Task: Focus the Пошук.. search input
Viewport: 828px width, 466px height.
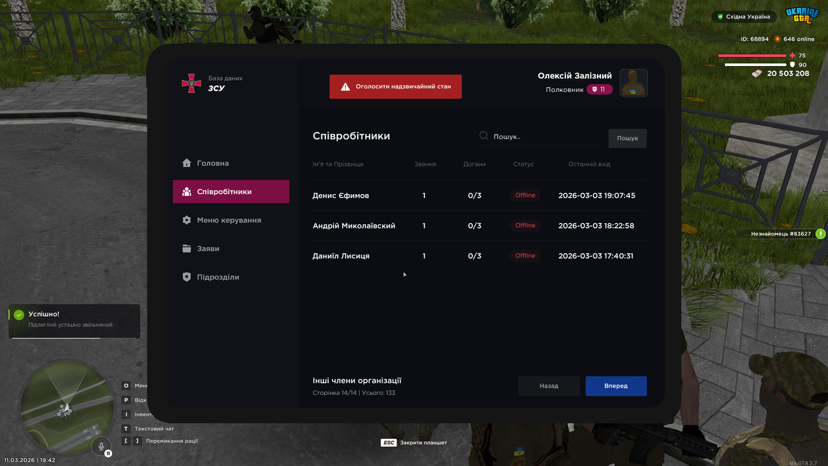Action: [x=540, y=137]
